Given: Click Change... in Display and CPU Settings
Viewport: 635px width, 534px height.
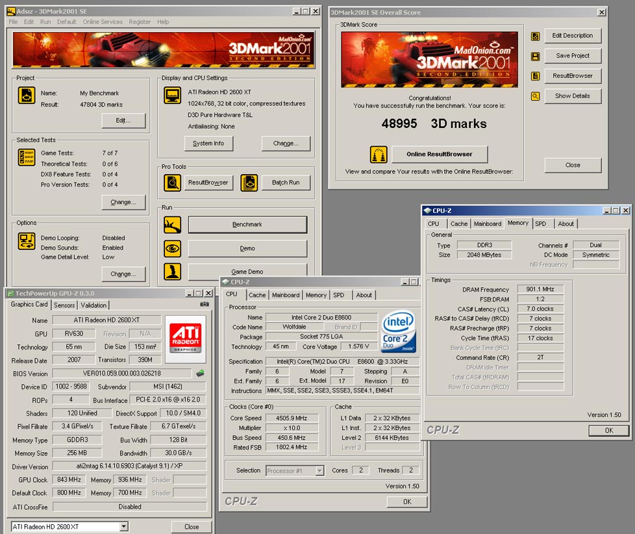Looking at the screenshot, I should 286,144.
